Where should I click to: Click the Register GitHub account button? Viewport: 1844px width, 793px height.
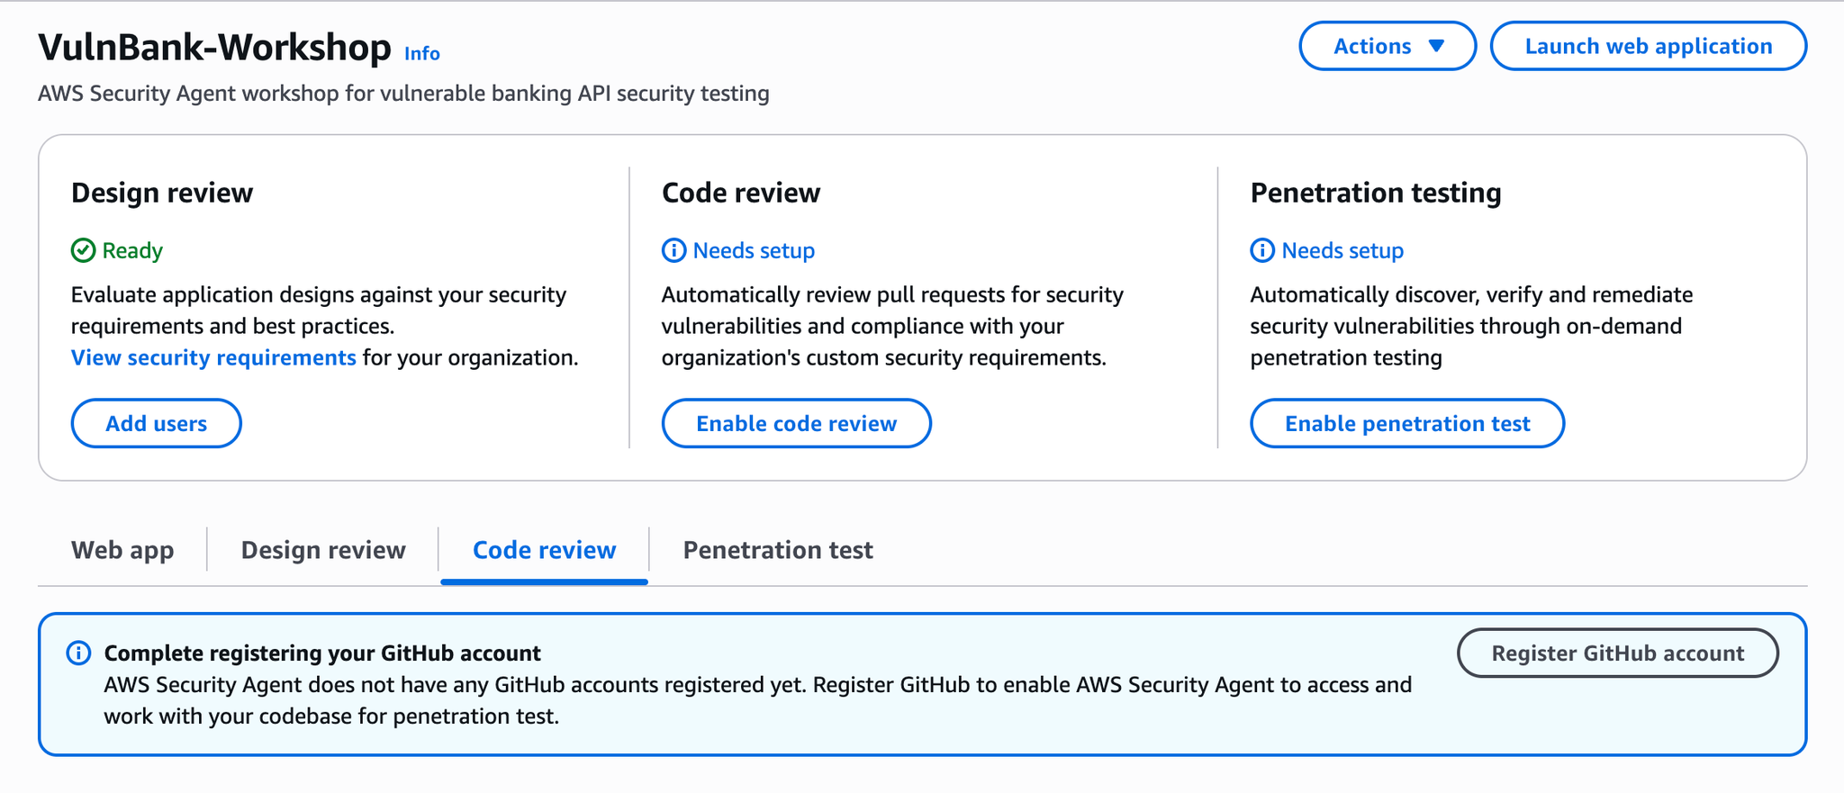click(x=1617, y=653)
